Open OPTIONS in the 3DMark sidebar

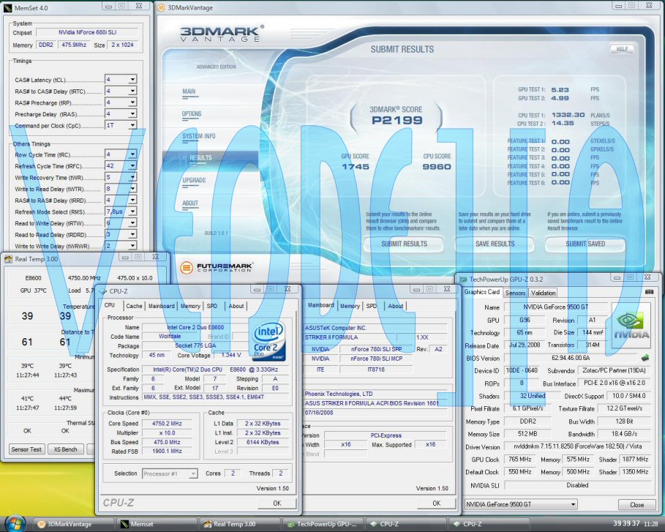click(x=192, y=113)
